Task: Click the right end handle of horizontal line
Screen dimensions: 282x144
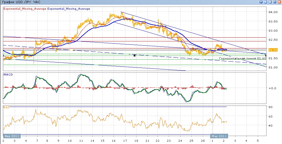Action: (x=266, y=55)
